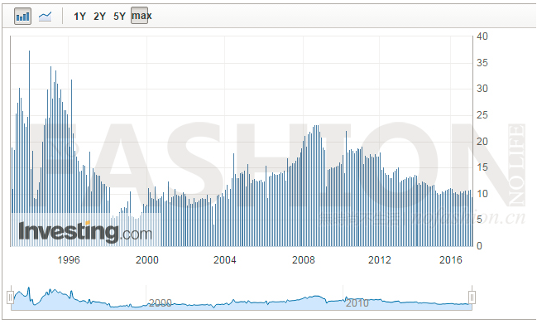Image resolution: width=537 pixels, height=324 pixels.
Task: Switch to the bar chart view icon
Action: click(x=22, y=16)
